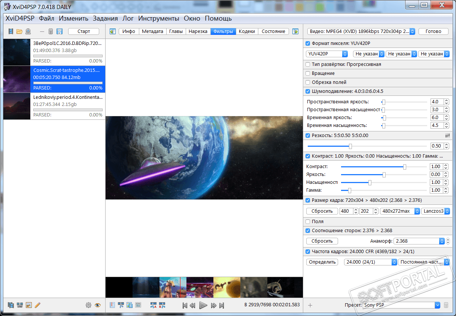This screenshot has width=456, height=316.
Task: Switch to the Кодеки tab
Action: pyautogui.click(x=247, y=31)
